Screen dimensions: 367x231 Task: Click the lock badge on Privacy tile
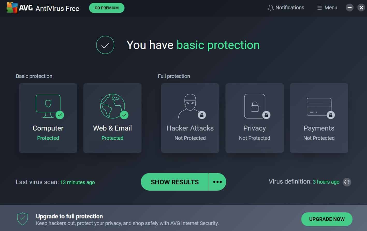267,115
